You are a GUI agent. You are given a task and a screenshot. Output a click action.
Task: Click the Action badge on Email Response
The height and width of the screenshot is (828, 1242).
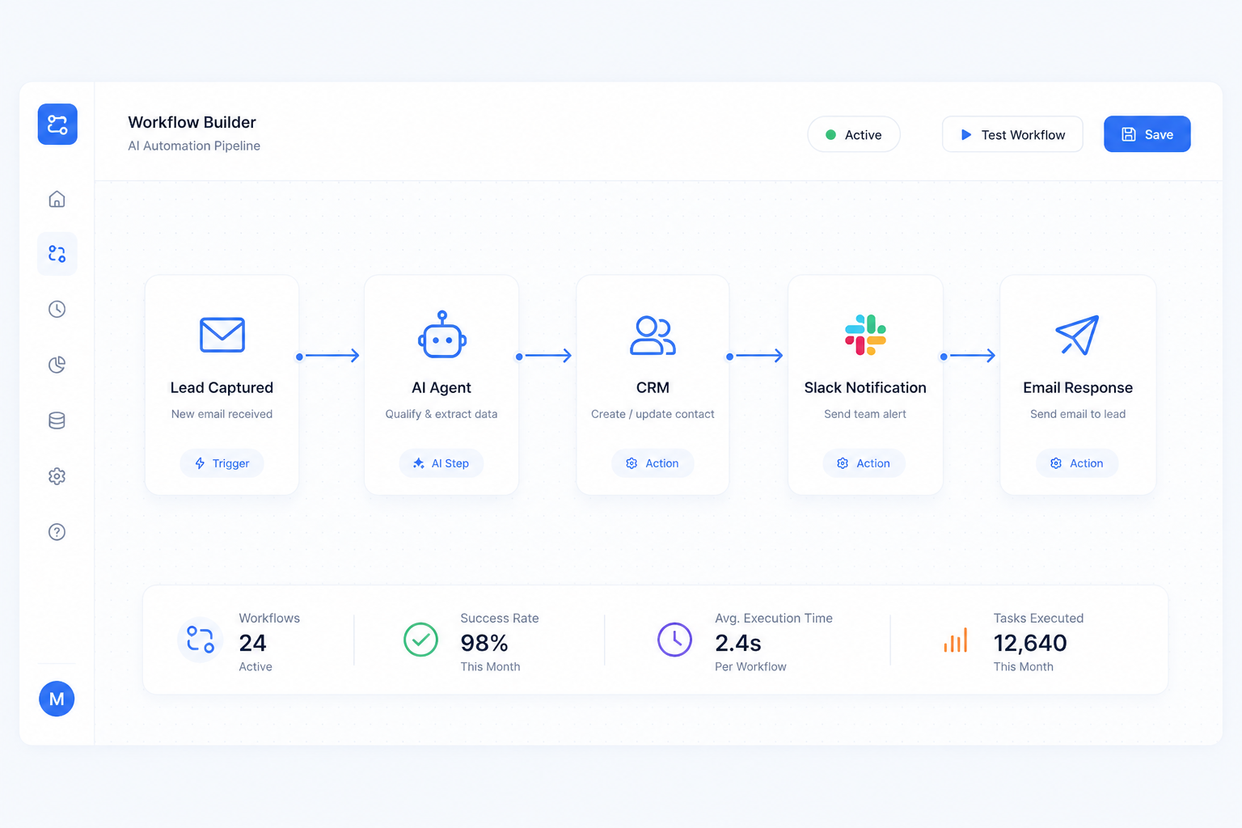coord(1077,463)
